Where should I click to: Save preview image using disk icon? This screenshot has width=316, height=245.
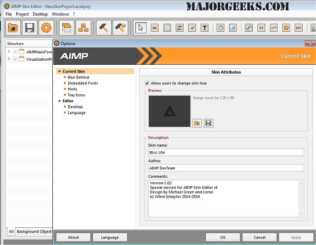(208, 122)
